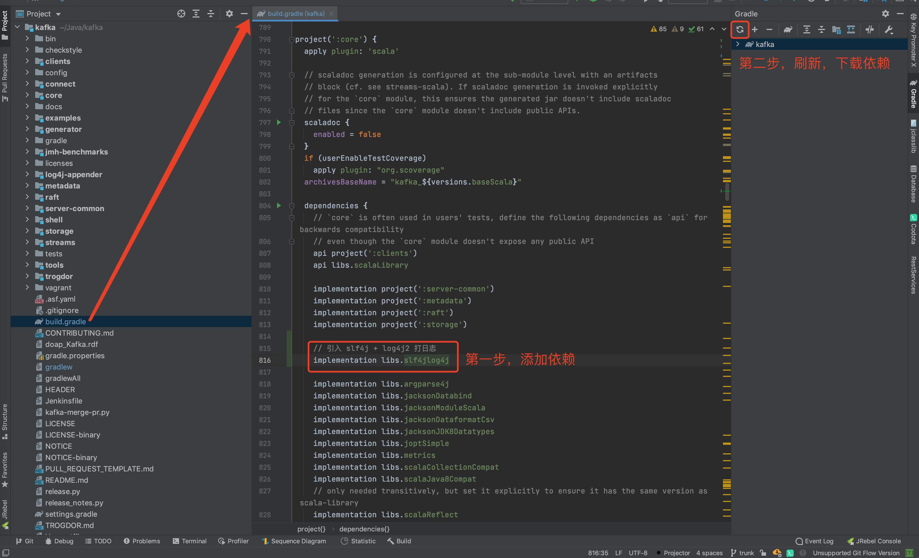Select opened file locate icon in Project panel
Screen dimensions: 919x558
pos(181,14)
